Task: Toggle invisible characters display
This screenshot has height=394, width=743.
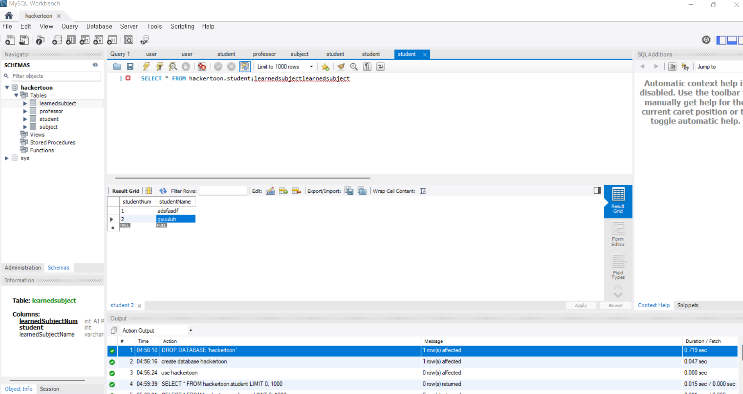Action: coord(367,66)
